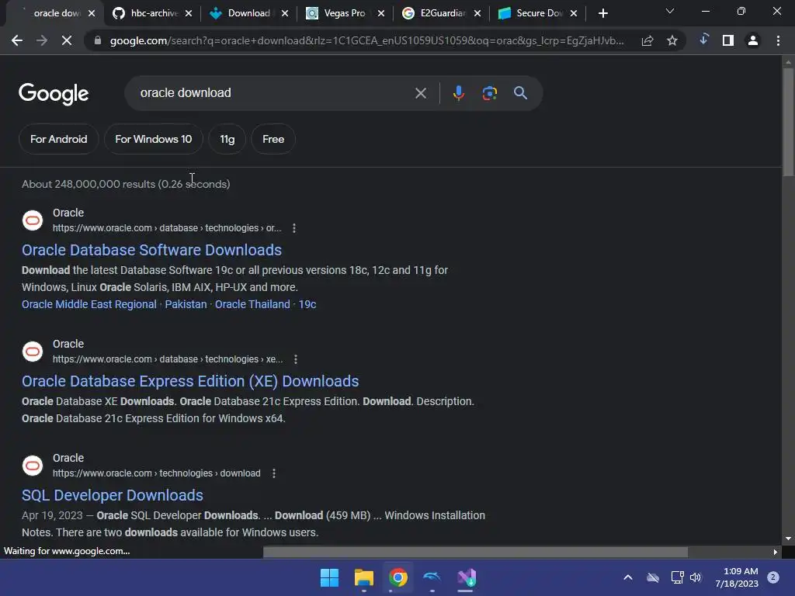Close the Vegas Pro tab

[381, 14]
